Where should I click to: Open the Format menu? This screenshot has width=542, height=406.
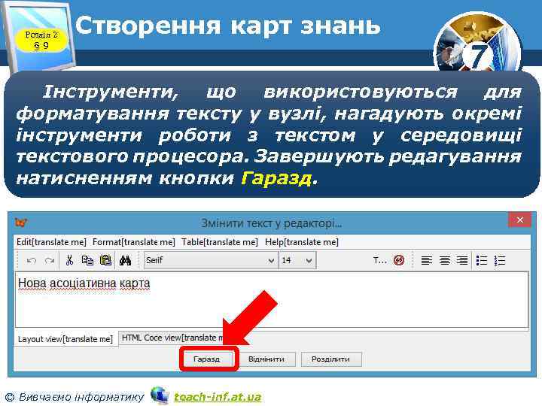click(134, 242)
